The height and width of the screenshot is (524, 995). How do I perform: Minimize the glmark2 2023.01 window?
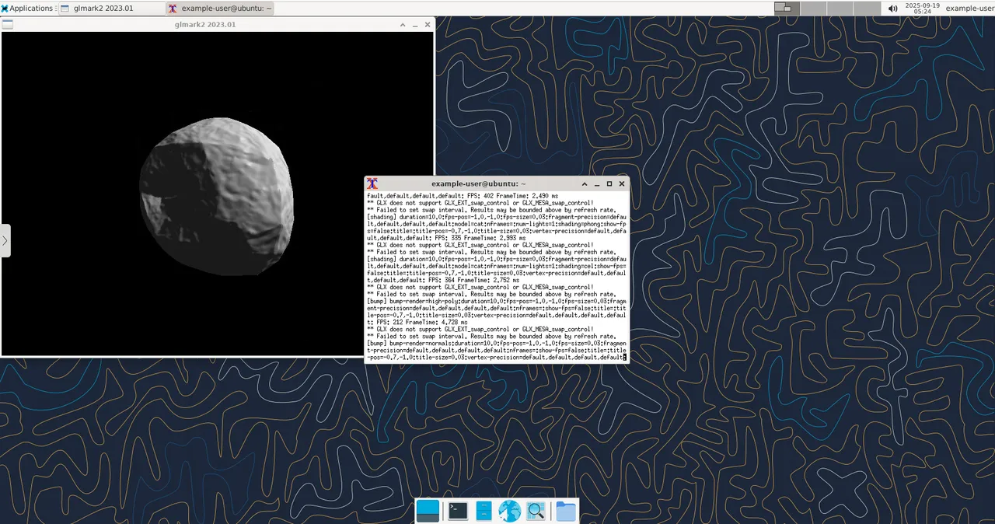(x=415, y=24)
